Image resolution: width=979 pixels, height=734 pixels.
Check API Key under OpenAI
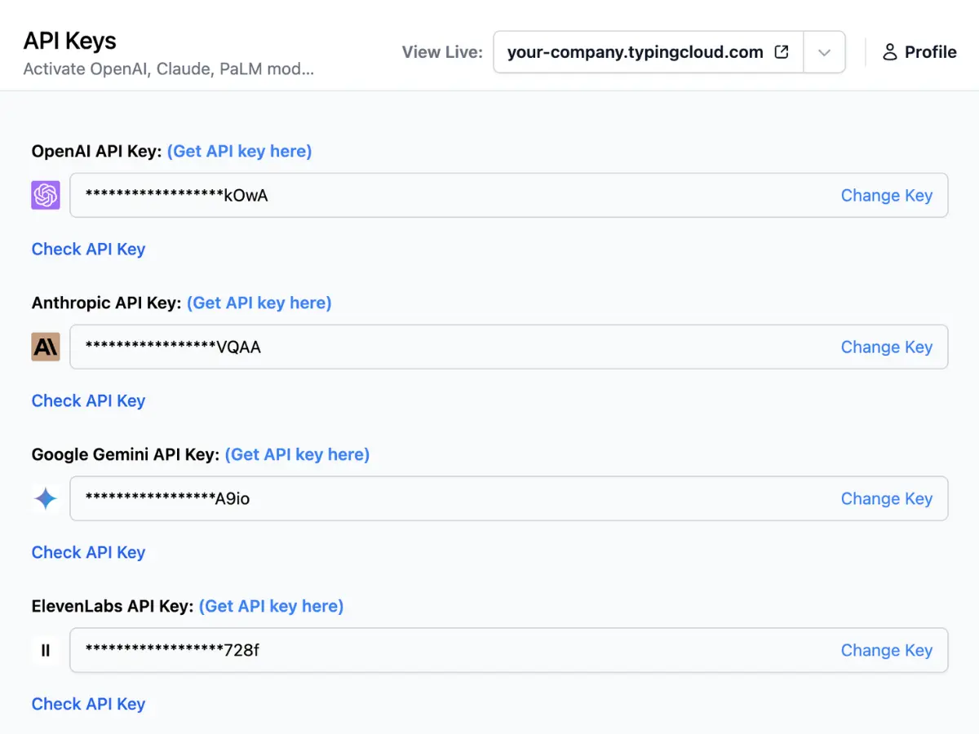[x=88, y=249]
